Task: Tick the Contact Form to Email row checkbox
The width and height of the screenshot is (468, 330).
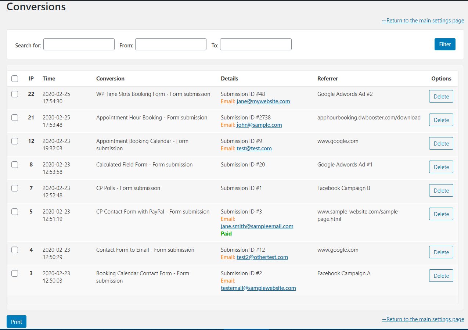Action: tap(15, 250)
